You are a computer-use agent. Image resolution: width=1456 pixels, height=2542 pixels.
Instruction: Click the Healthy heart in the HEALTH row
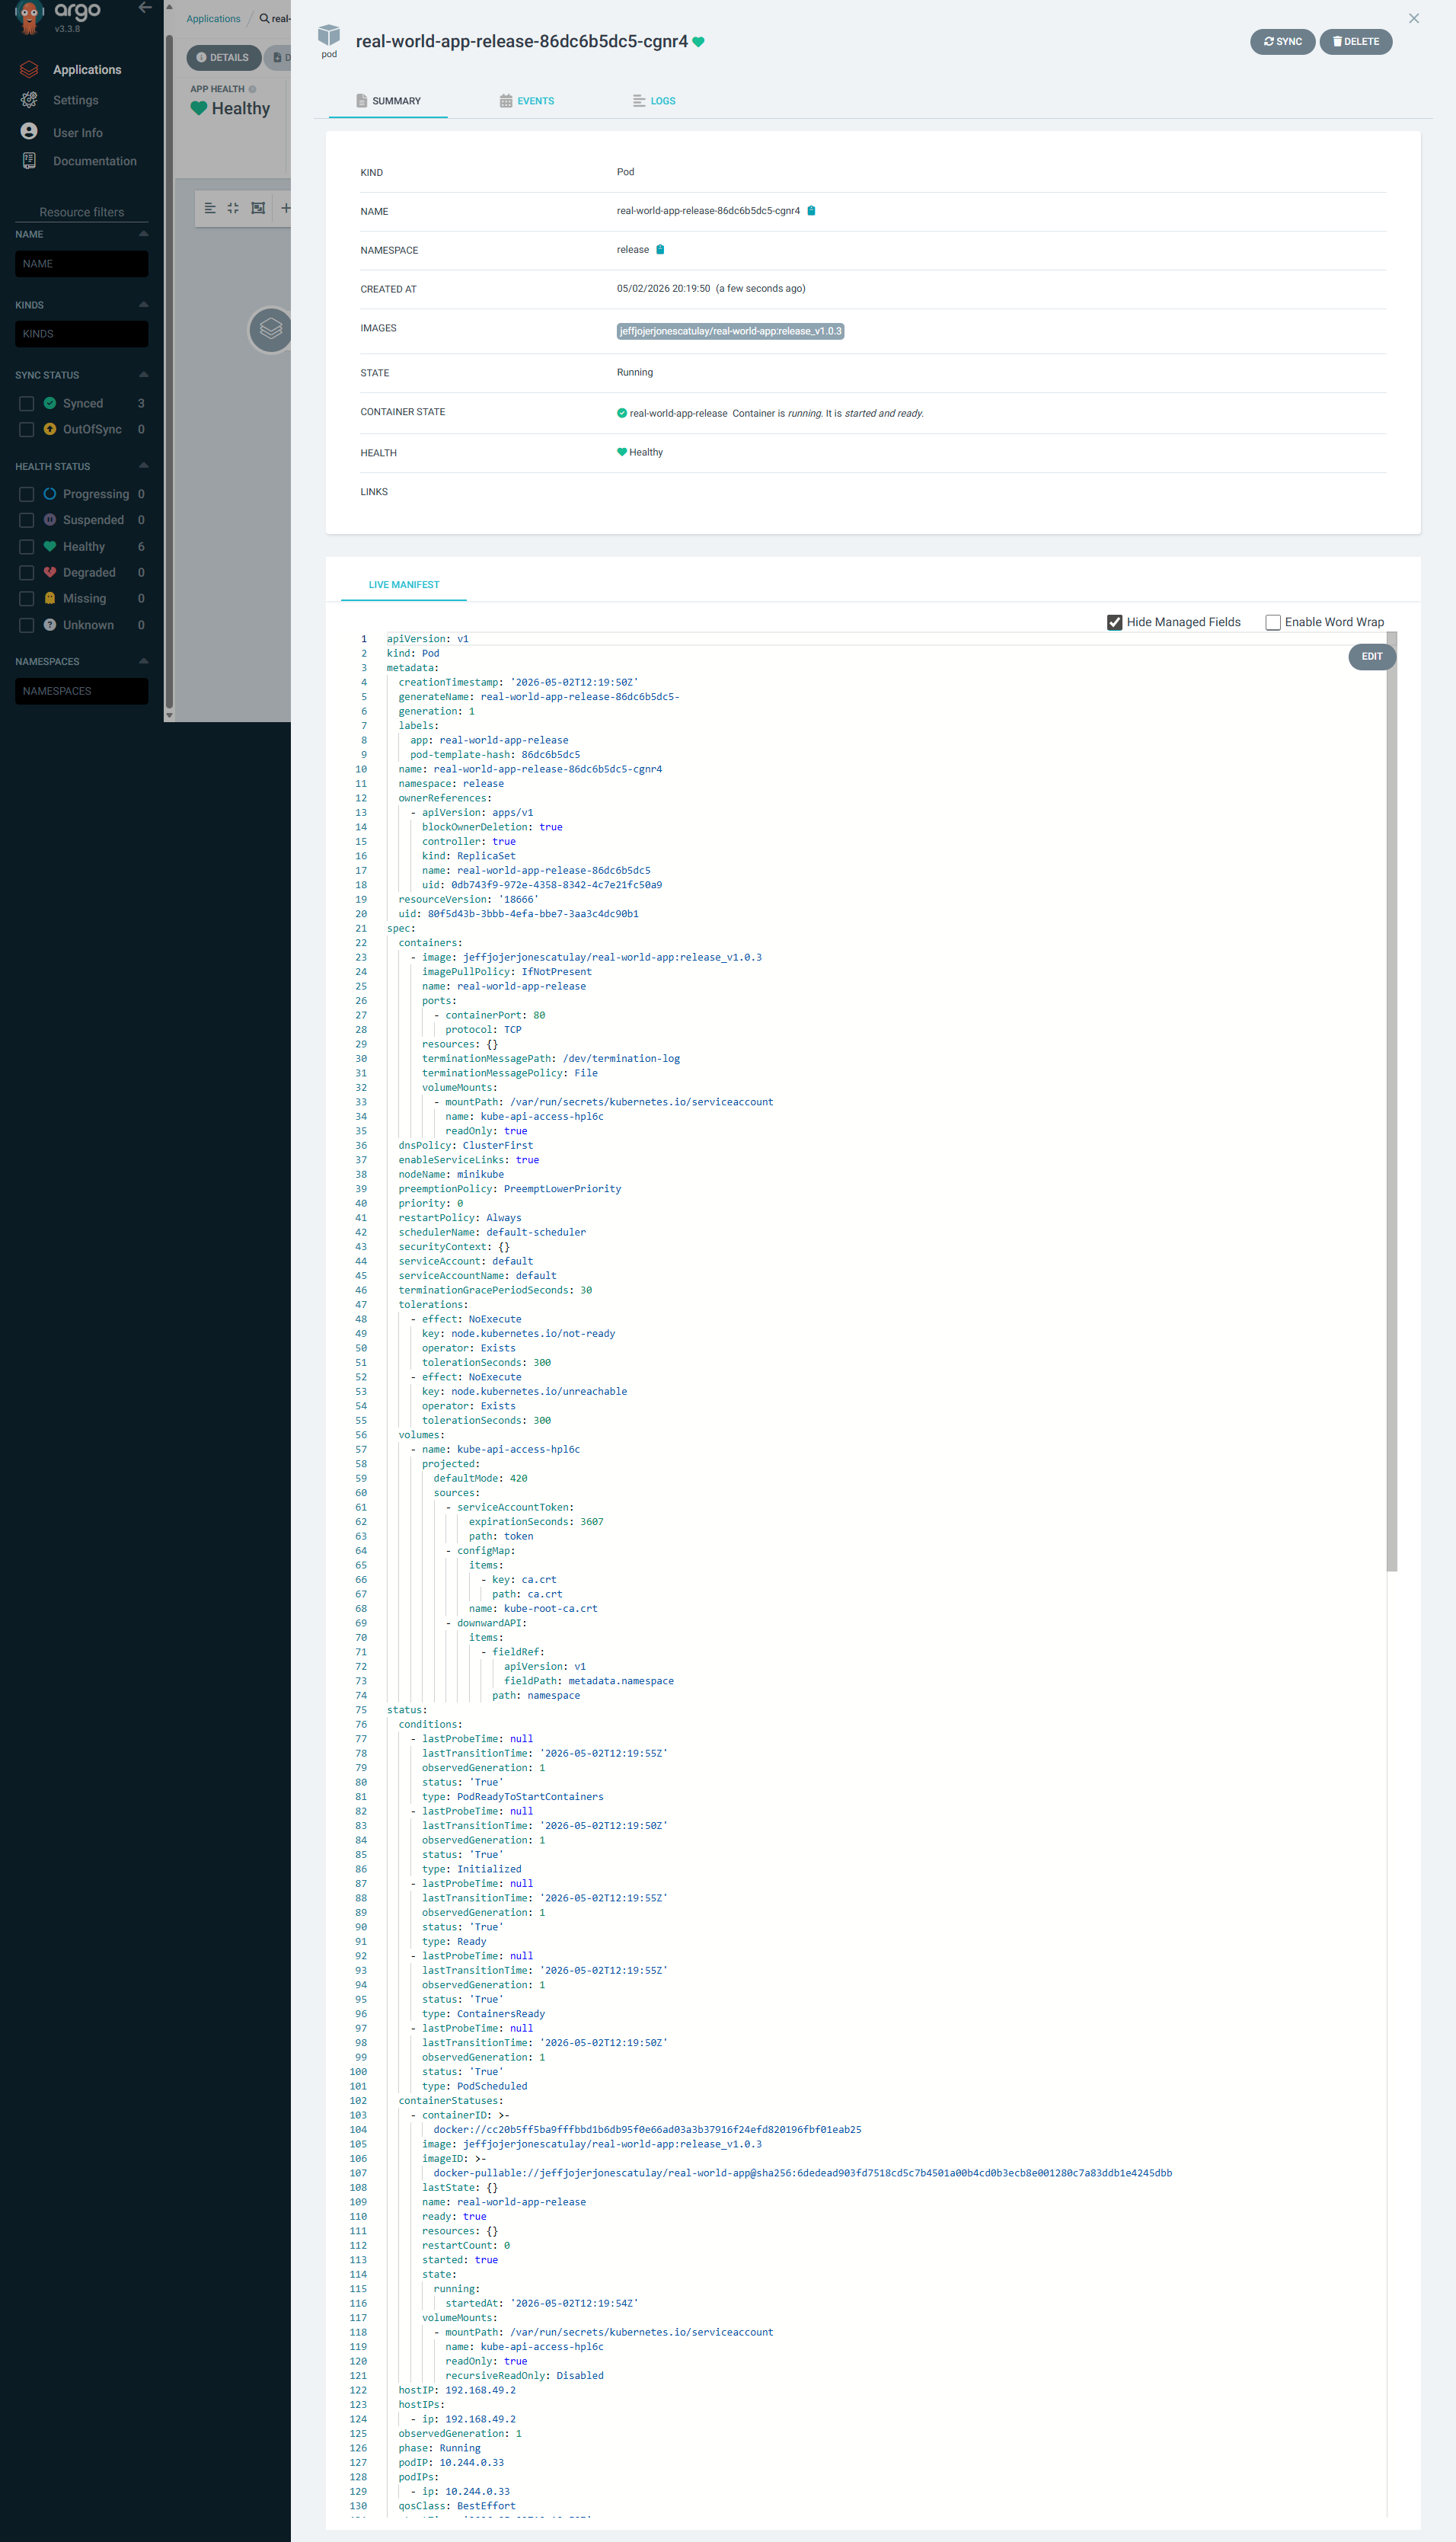pos(622,452)
